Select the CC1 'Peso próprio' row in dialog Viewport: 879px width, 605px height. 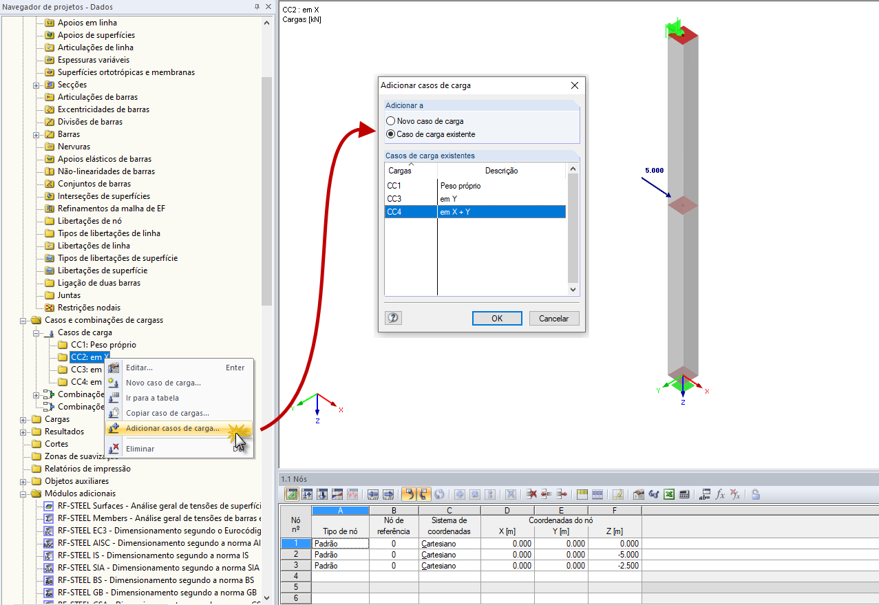(475, 186)
